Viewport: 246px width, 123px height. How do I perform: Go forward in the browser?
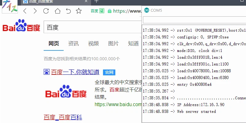click(35, 11)
